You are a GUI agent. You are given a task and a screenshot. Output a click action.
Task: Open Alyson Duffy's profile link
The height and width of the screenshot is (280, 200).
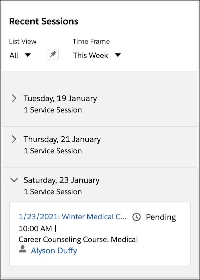click(54, 251)
